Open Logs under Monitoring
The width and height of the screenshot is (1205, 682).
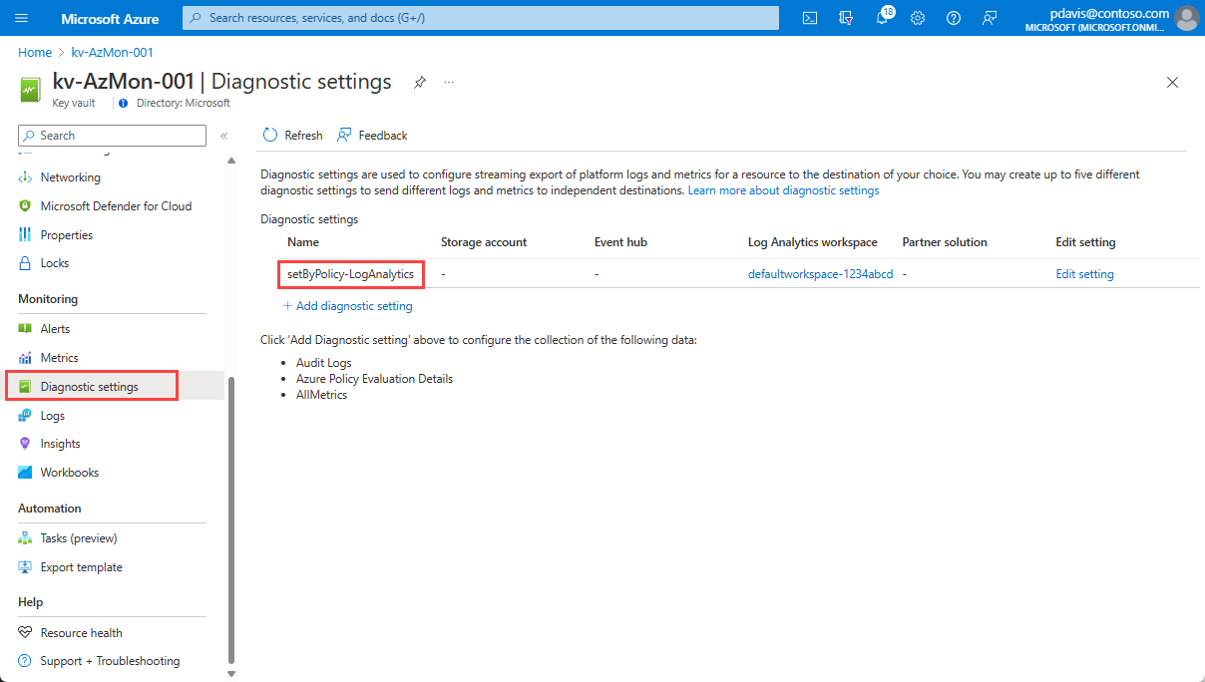pyautogui.click(x=53, y=416)
